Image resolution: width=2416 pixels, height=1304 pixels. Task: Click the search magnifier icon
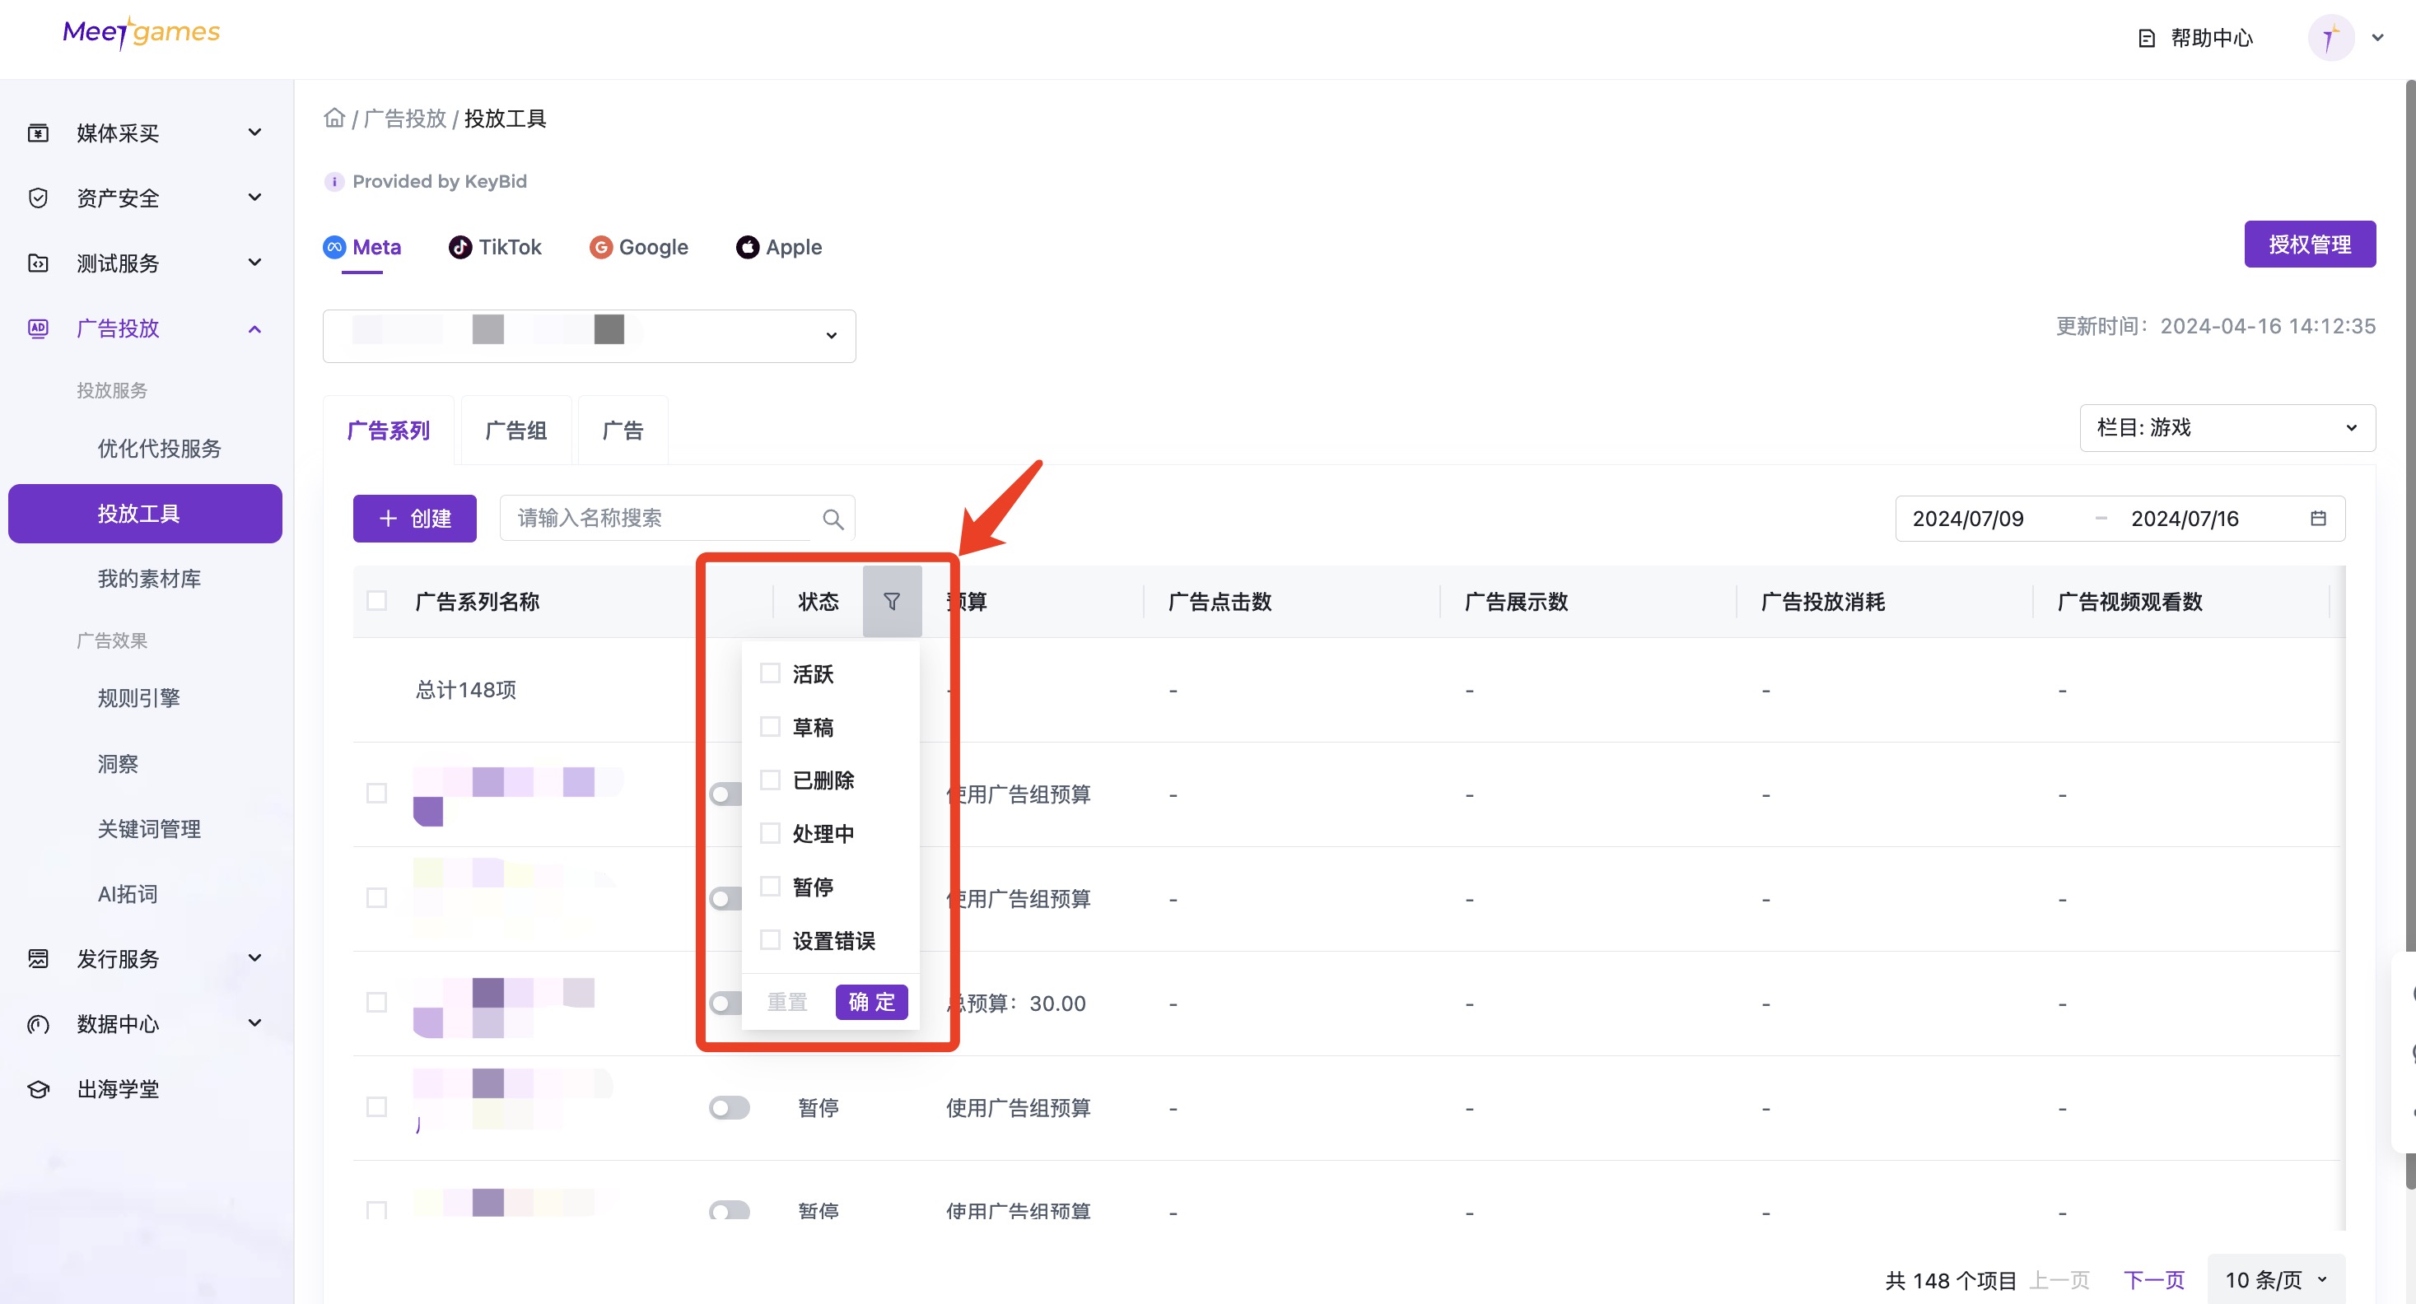(x=833, y=519)
